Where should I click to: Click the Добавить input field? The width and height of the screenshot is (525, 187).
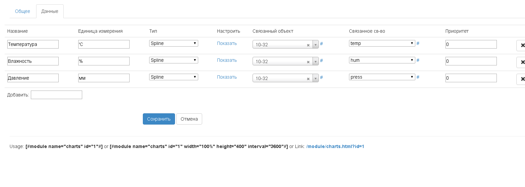56,95
